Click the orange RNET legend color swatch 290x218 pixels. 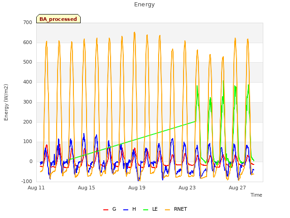[x=167, y=210]
